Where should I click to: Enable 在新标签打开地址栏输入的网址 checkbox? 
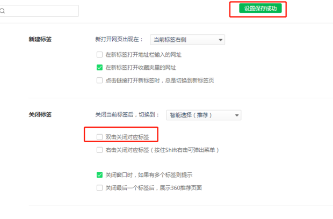point(99,55)
